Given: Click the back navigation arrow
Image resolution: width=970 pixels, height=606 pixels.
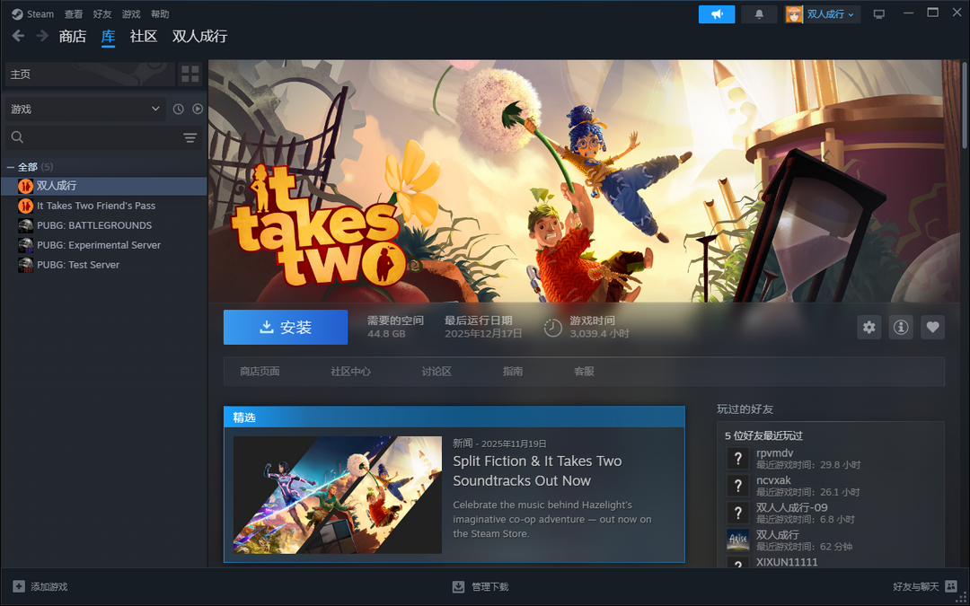Looking at the screenshot, I should 18,36.
